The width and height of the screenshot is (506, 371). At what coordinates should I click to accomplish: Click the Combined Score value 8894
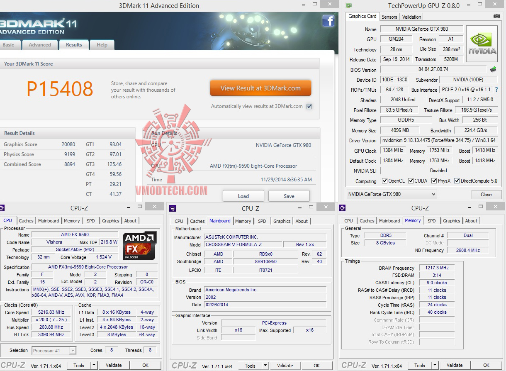70,164
